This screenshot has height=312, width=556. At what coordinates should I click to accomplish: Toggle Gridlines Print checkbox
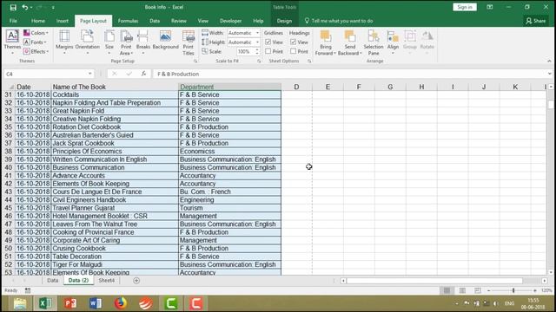pos(268,51)
